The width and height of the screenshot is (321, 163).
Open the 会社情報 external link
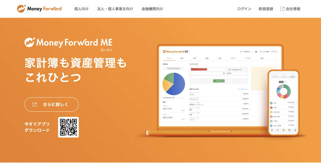pos(290,9)
